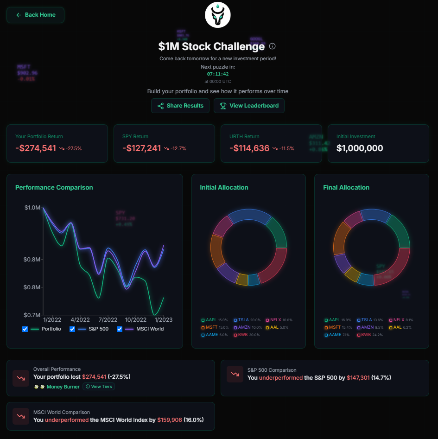Click the TSLA legend marker in Initial Allocation
The image size is (438, 439).
coord(235,320)
